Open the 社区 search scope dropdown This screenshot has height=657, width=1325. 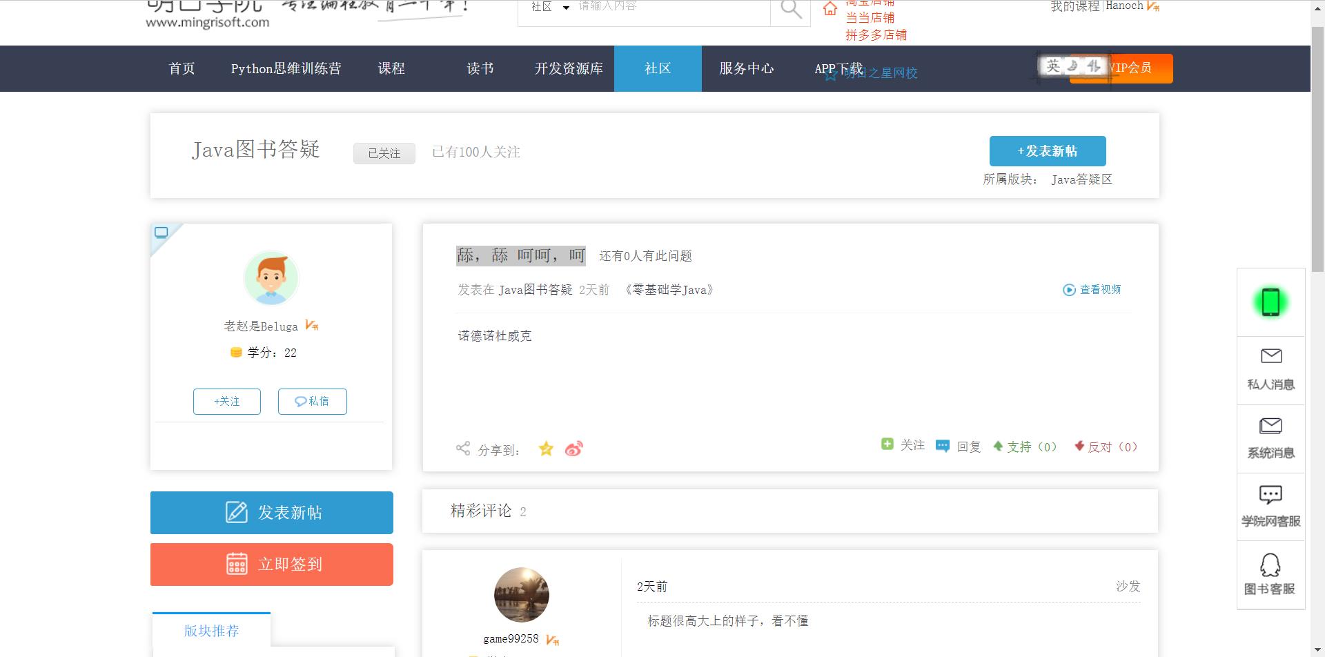[x=551, y=7]
